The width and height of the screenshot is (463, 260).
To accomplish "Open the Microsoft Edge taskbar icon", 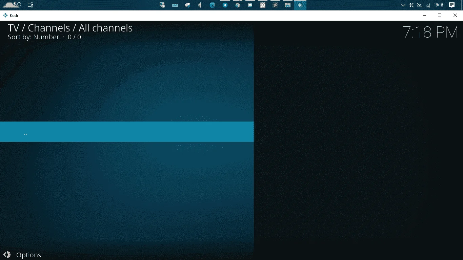I will tap(213, 5).
